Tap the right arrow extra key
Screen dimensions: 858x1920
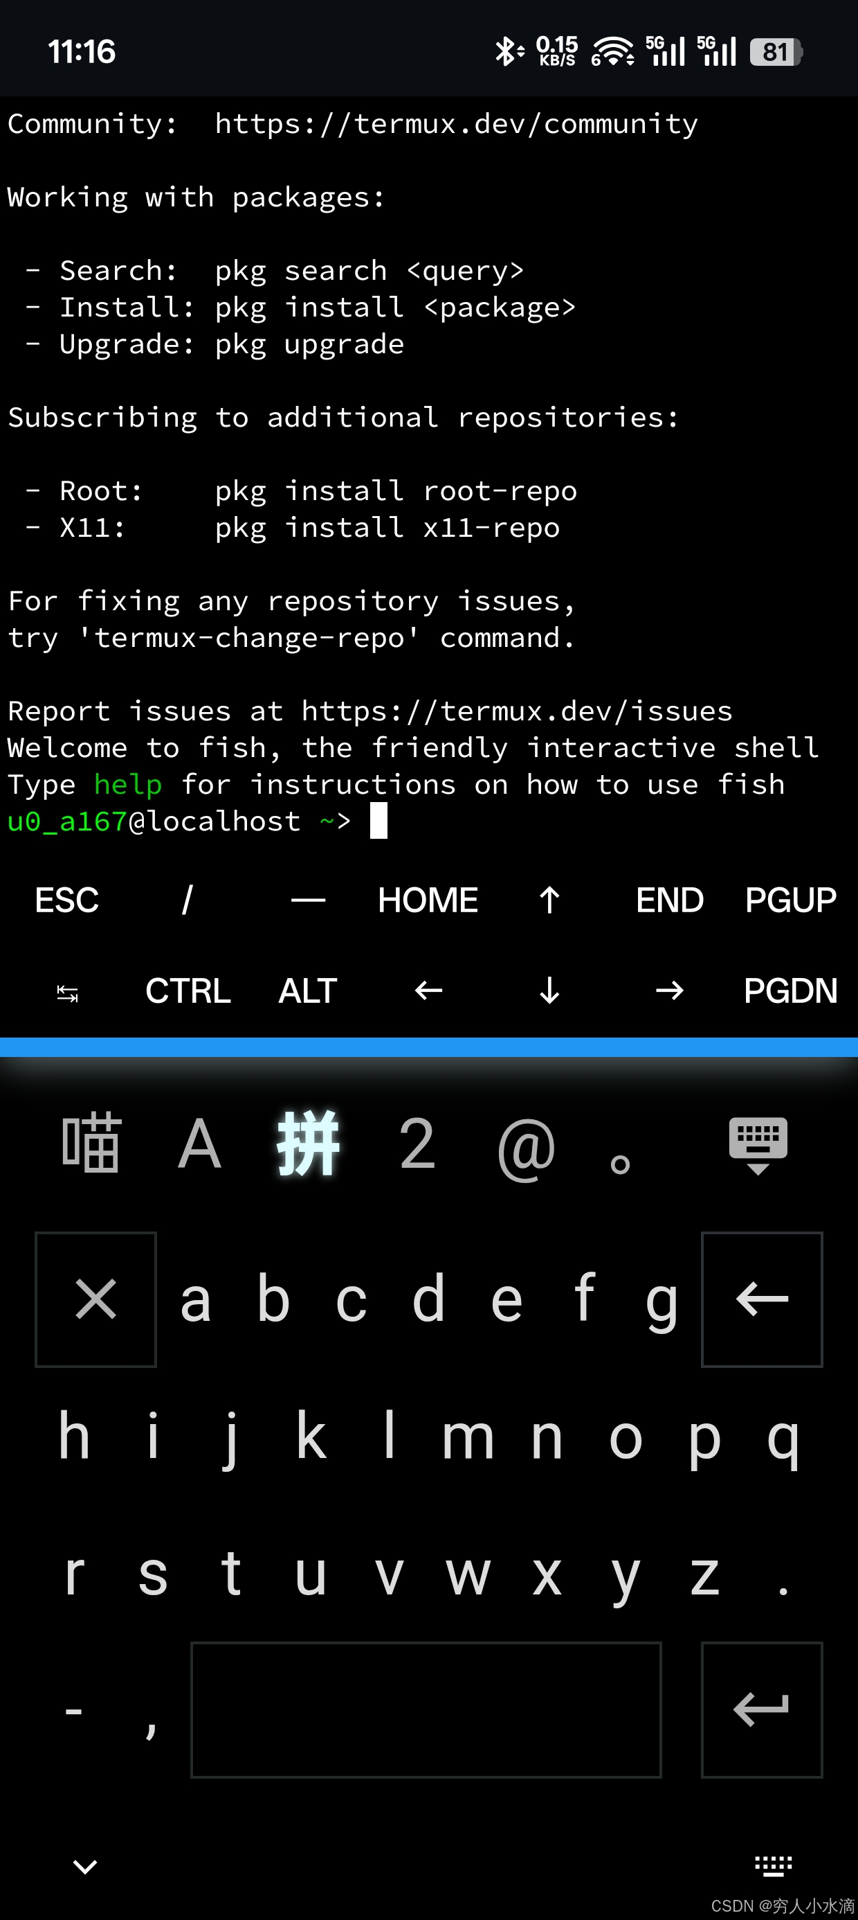point(670,990)
